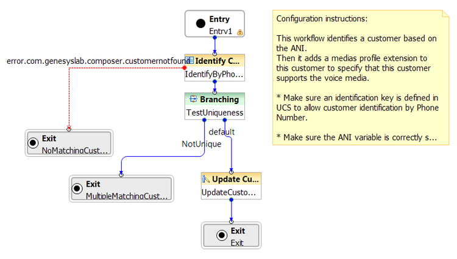Select the IdentifyByPho... block name
457x259 pixels.
click(x=214, y=74)
